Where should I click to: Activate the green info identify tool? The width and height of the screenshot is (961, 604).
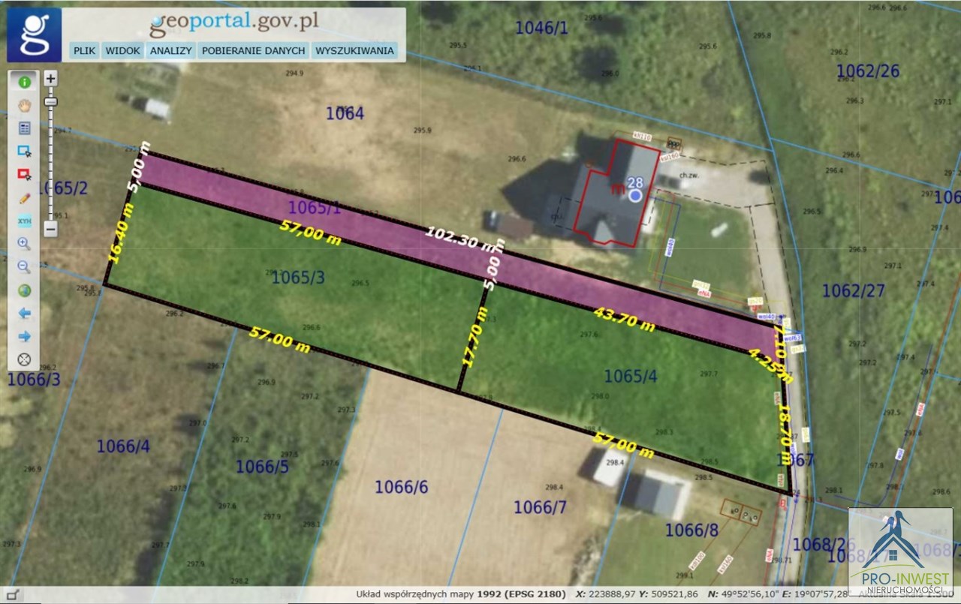click(x=24, y=82)
